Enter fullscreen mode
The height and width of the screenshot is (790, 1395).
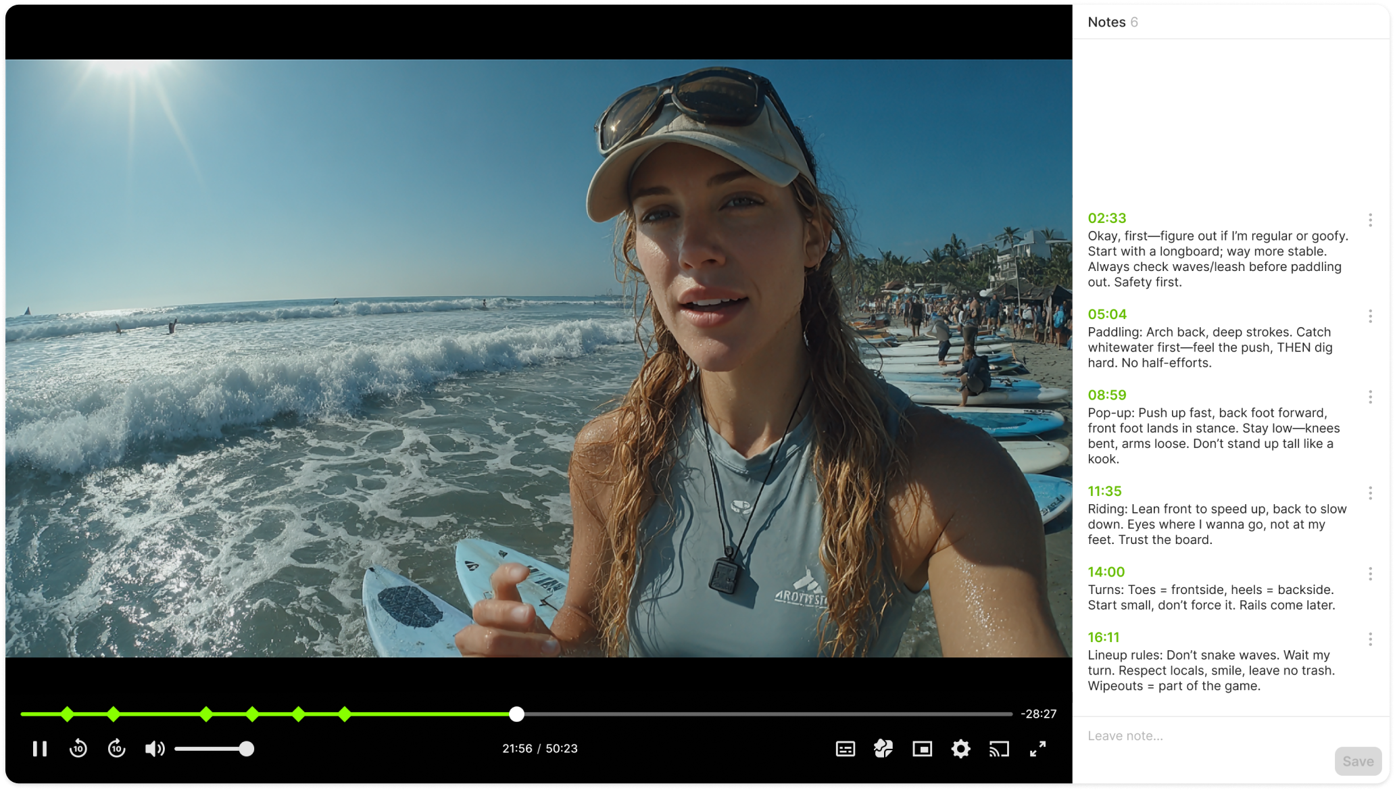pyautogui.click(x=1037, y=749)
